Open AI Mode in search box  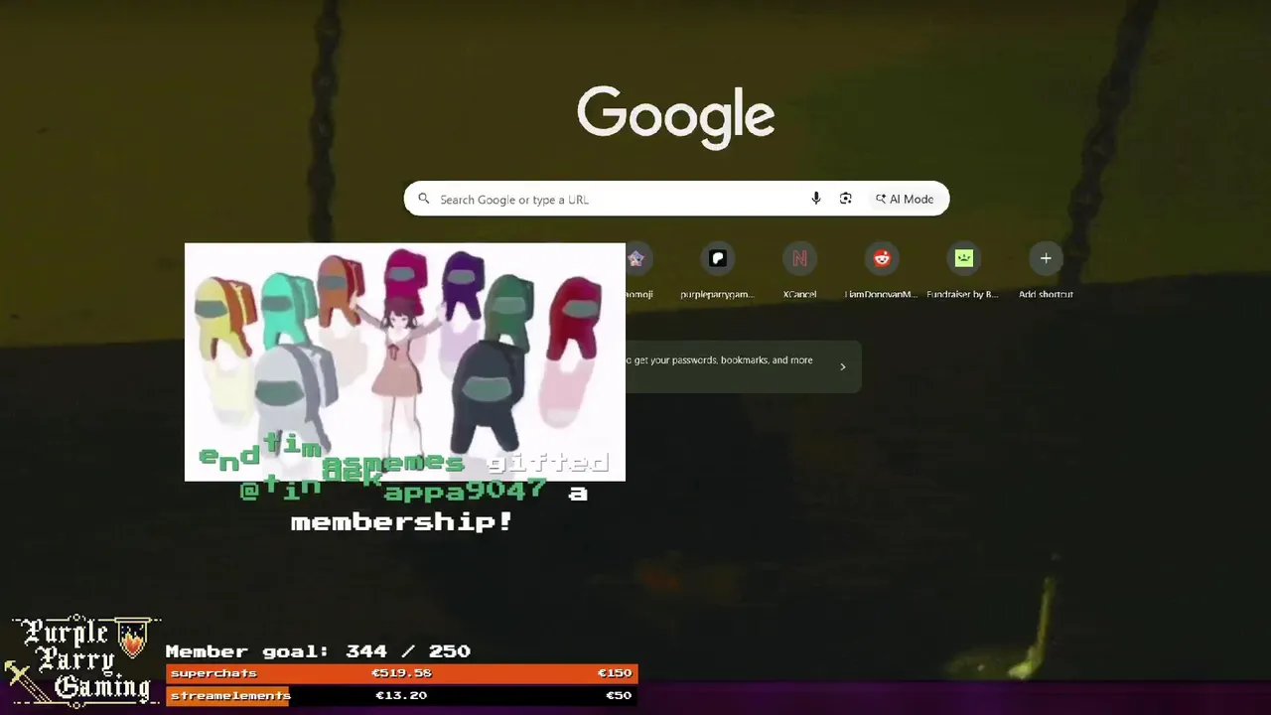pyautogui.click(x=905, y=199)
